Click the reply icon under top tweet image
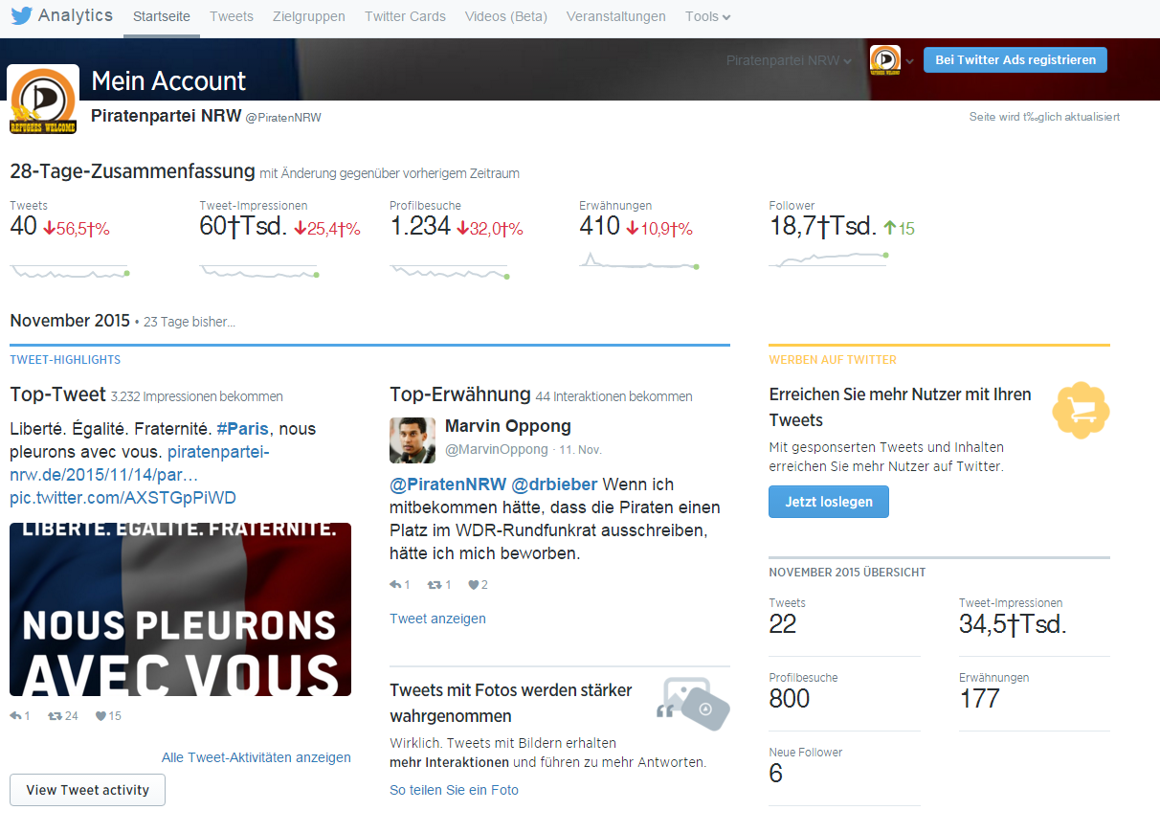The image size is (1160, 833). tap(15, 716)
